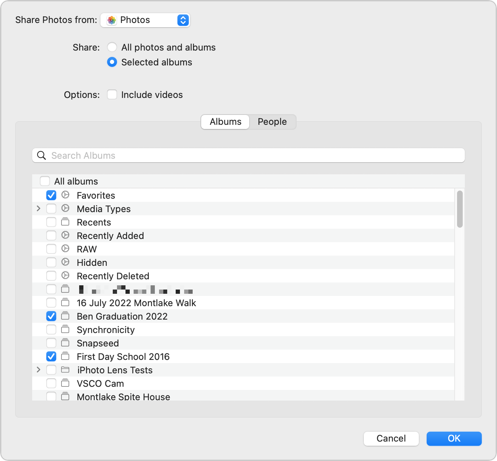Click the smart album icon beside Favorites
This screenshot has height=461, width=497.
[65, 195]
